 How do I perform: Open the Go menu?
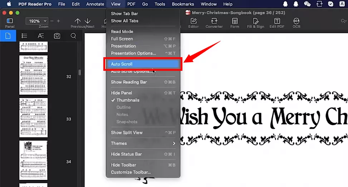coord(145,4)
